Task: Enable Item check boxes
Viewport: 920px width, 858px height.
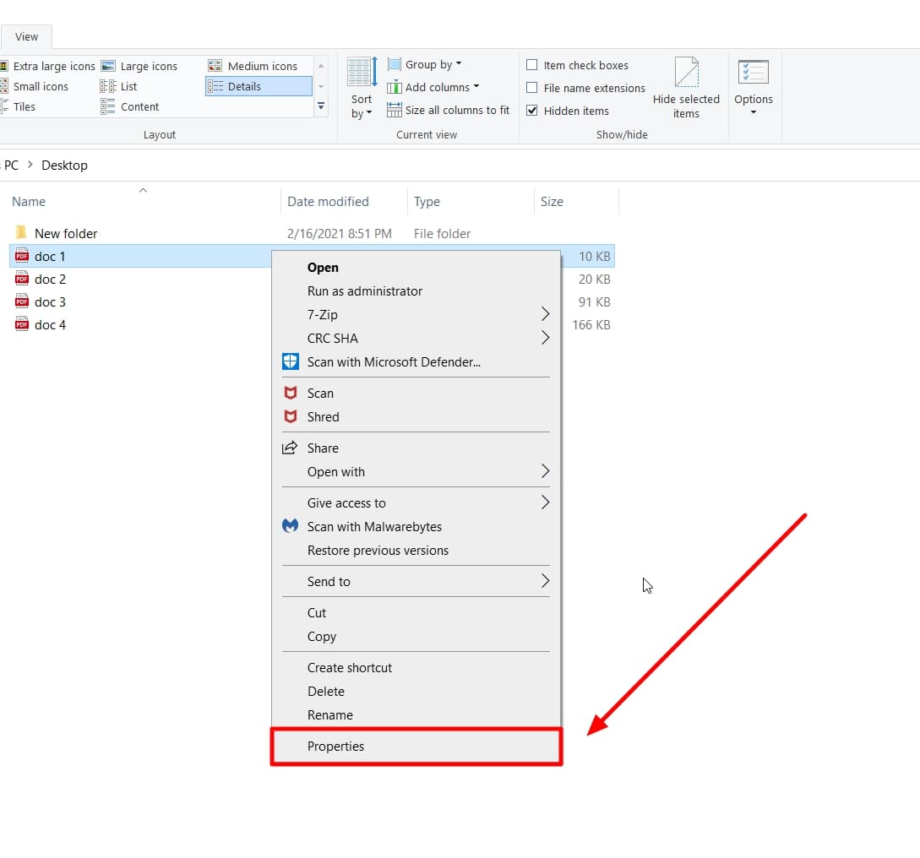Action: tap(532, 64)
